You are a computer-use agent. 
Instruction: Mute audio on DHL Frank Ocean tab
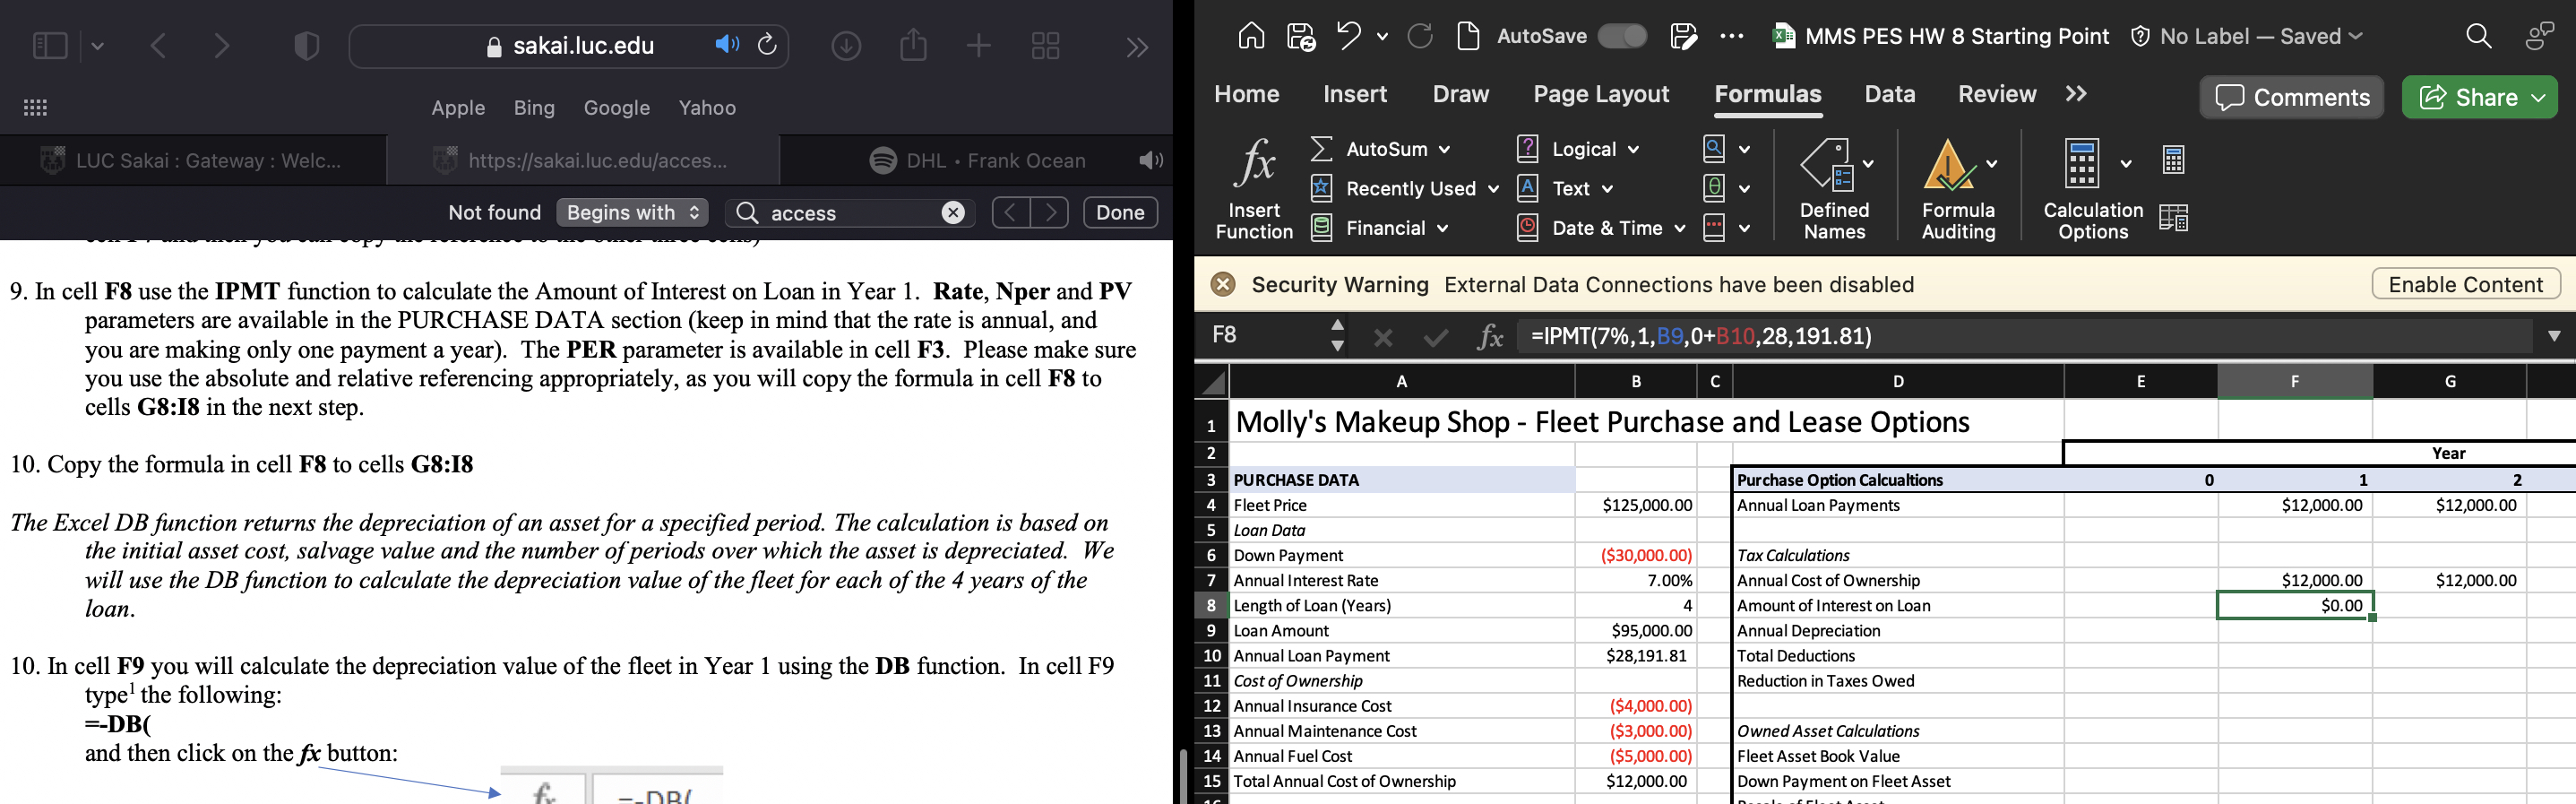coord(1151,161)
